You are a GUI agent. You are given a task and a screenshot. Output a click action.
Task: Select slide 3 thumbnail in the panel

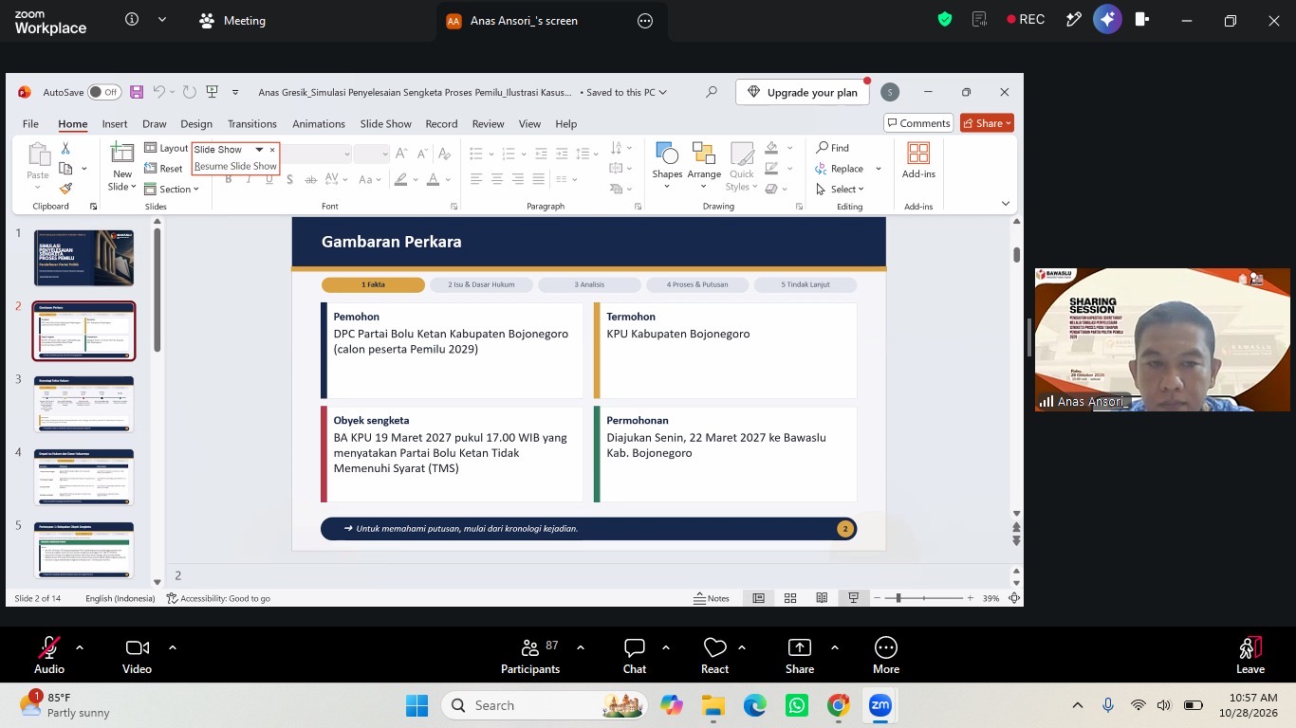tap(84, 404)
